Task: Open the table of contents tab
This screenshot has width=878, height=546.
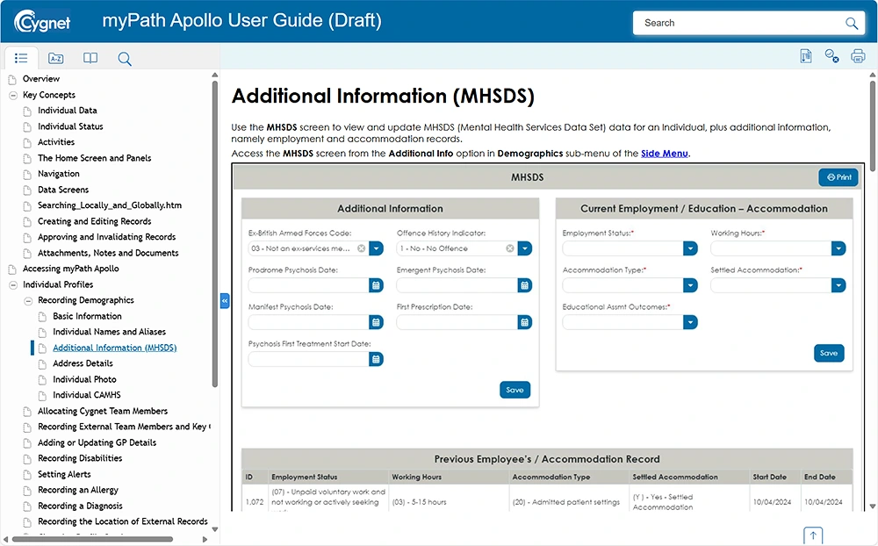Action: click(x=22, y=59)
